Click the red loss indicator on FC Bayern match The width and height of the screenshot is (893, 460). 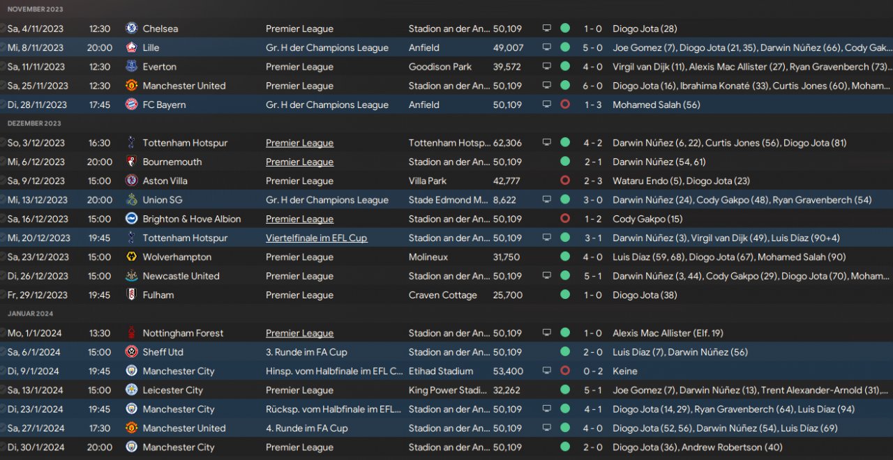[565, 105]
